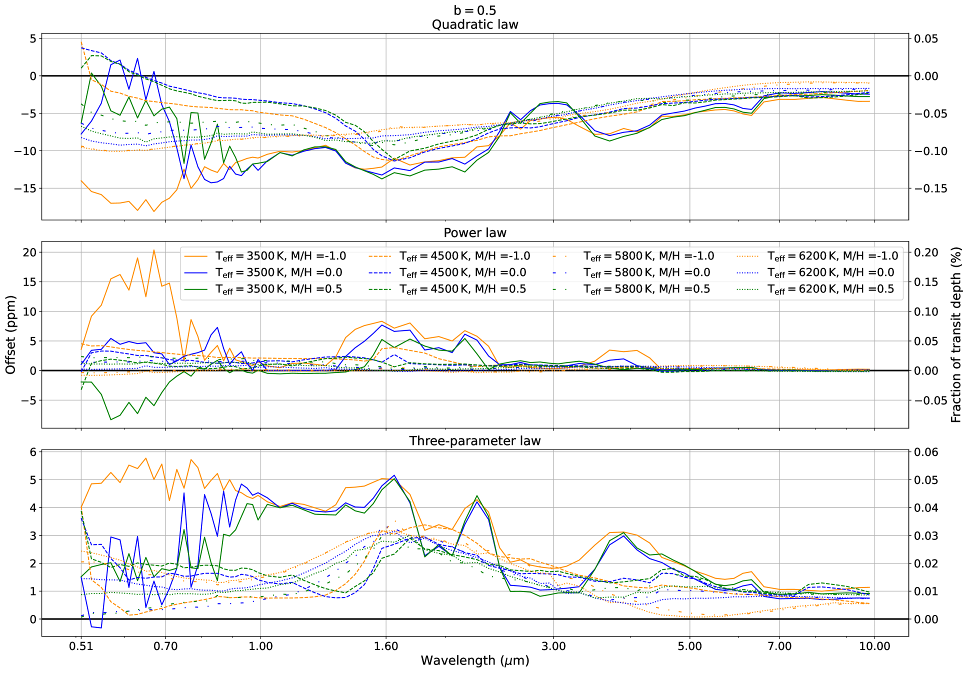Click legend entry Teff = 4500 K, M/H = -1.0
The height and width of the screenshot is (673, 968).
(x=464, y=256)
